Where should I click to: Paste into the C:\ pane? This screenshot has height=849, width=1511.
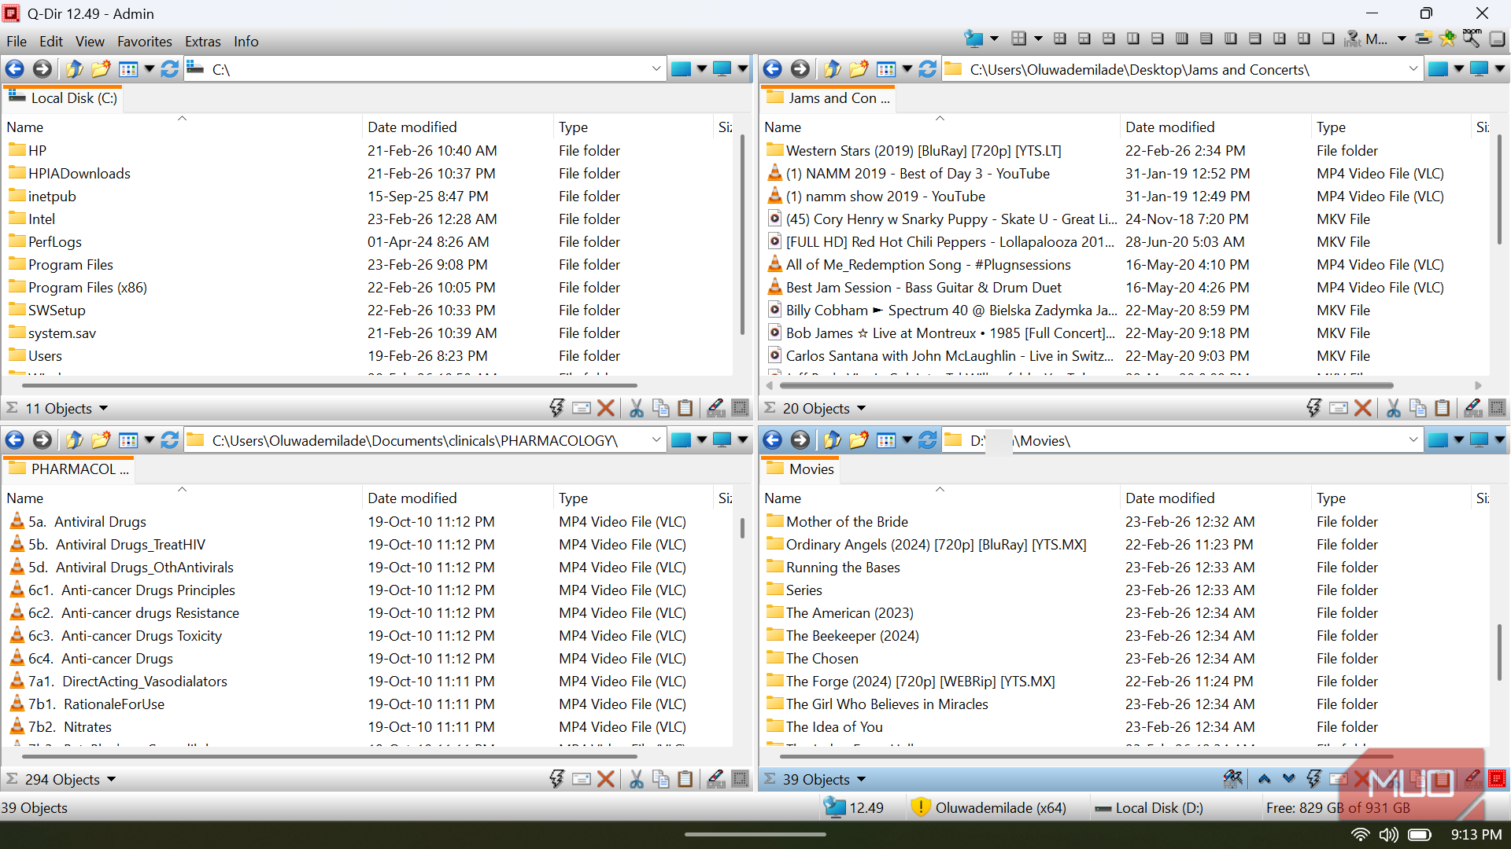[x=685, y=408]
